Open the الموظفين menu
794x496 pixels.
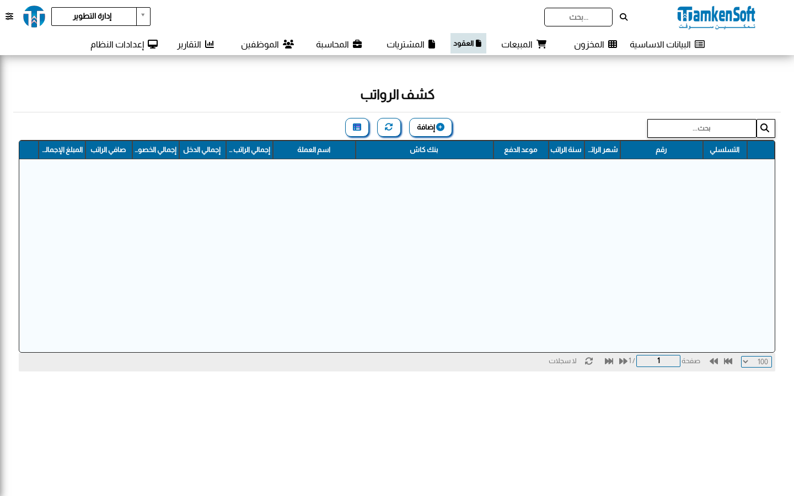tap(267, 44)
